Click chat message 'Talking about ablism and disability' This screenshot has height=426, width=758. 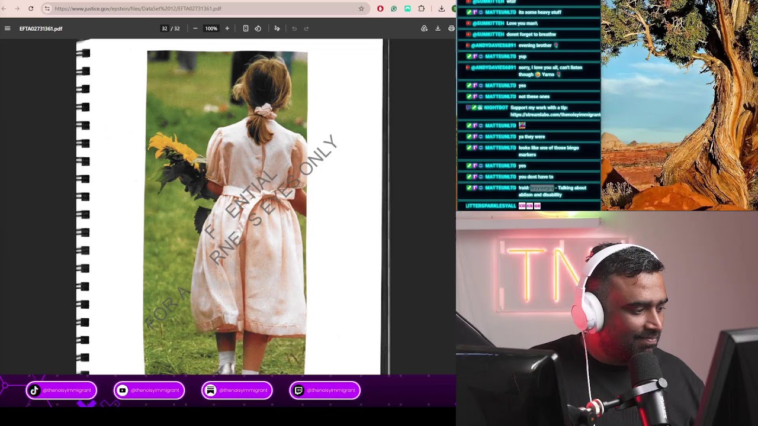[x=553, y=191]
